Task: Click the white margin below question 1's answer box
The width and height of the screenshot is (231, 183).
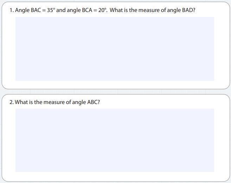Action: [x=115, y=85]
